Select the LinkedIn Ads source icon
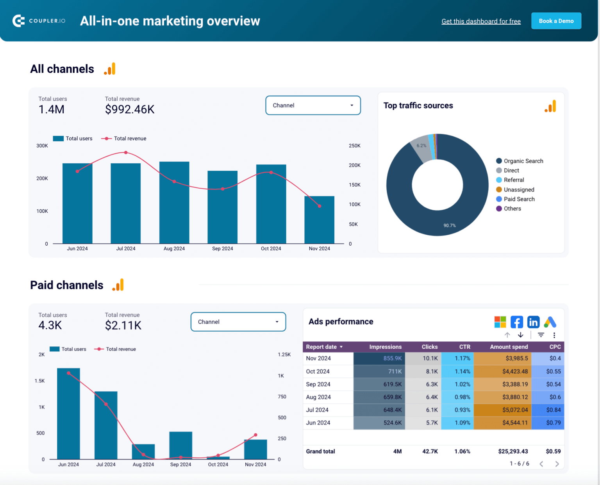The height and width of the screenshot is (485, 600). 534,322
